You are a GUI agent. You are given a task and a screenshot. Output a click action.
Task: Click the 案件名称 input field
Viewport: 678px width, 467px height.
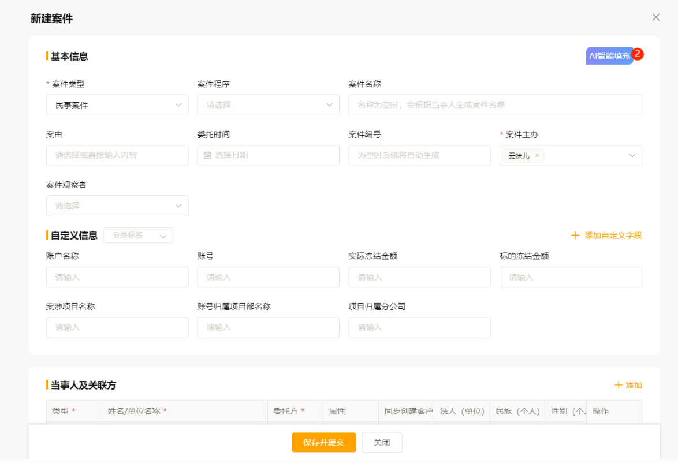pos(495,105)
